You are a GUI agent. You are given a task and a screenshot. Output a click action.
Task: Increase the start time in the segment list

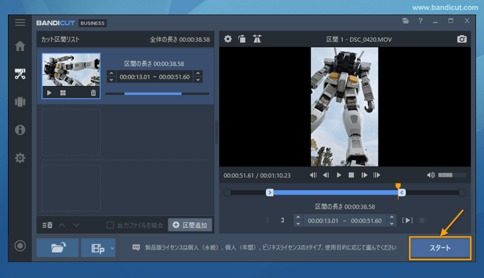pos(111,73)
